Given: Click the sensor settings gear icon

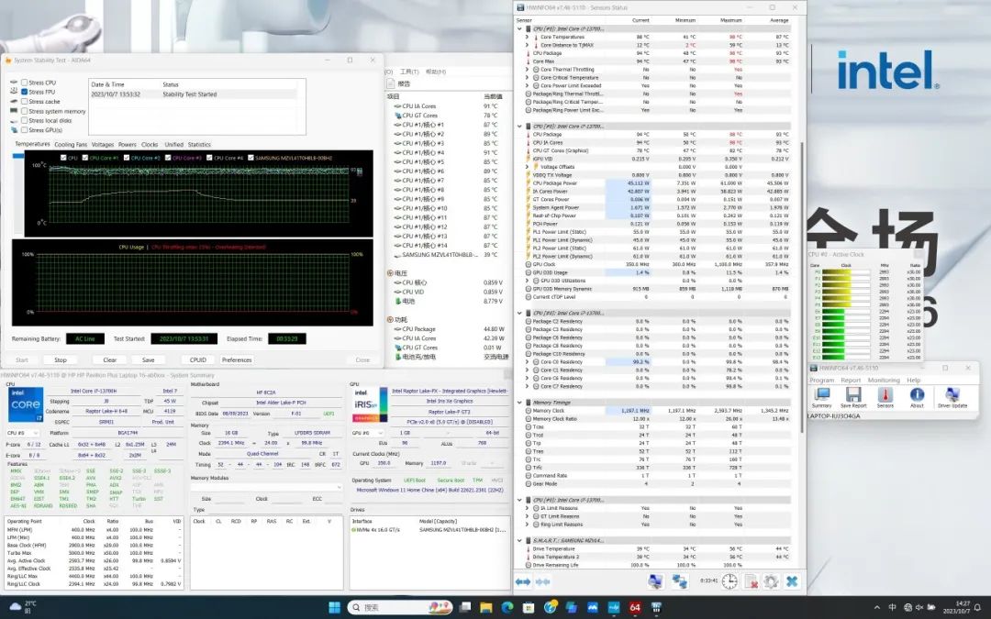Looking at the screenshot, I should [771, 581].
